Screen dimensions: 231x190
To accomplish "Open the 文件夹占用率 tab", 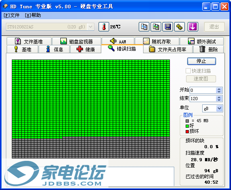I will [x=168, y=49].
